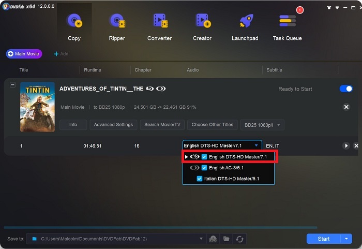Click the Start button
The height and width of the screenshot is (249, 362).
[323, 239]
